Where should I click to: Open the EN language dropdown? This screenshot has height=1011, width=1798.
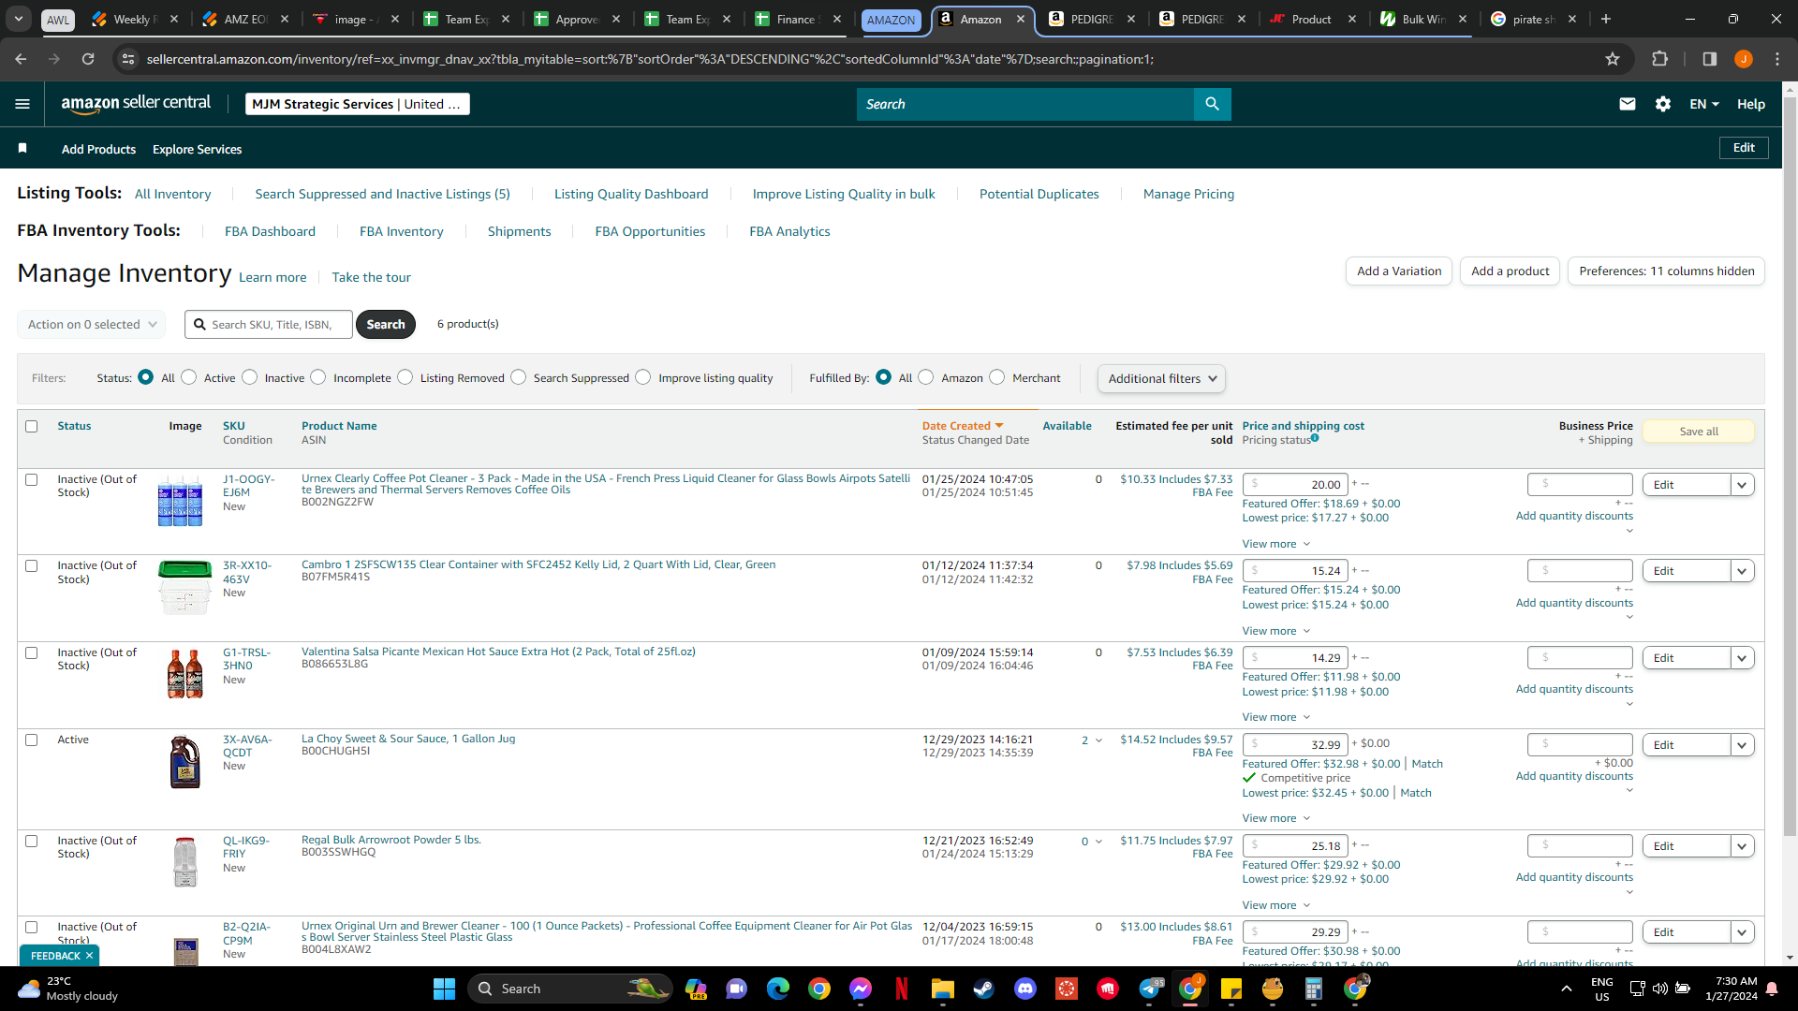point(1704,104)
